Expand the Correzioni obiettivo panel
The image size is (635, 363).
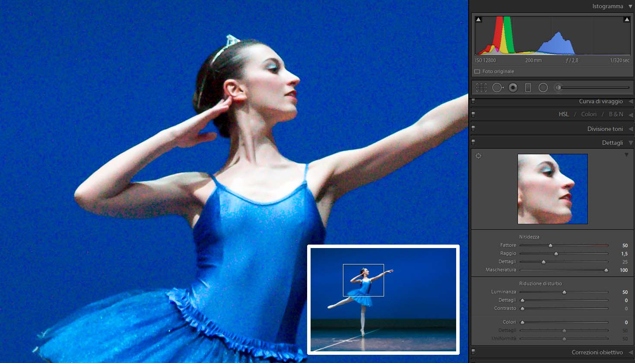(x=631, y=353)
